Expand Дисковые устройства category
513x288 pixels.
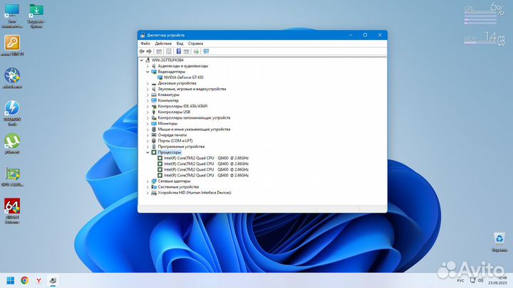coord(147,83)
